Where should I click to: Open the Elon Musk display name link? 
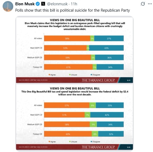(x=25, y=4)
